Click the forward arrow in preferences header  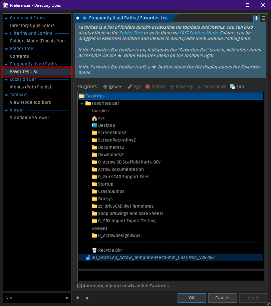pos(84,18)
